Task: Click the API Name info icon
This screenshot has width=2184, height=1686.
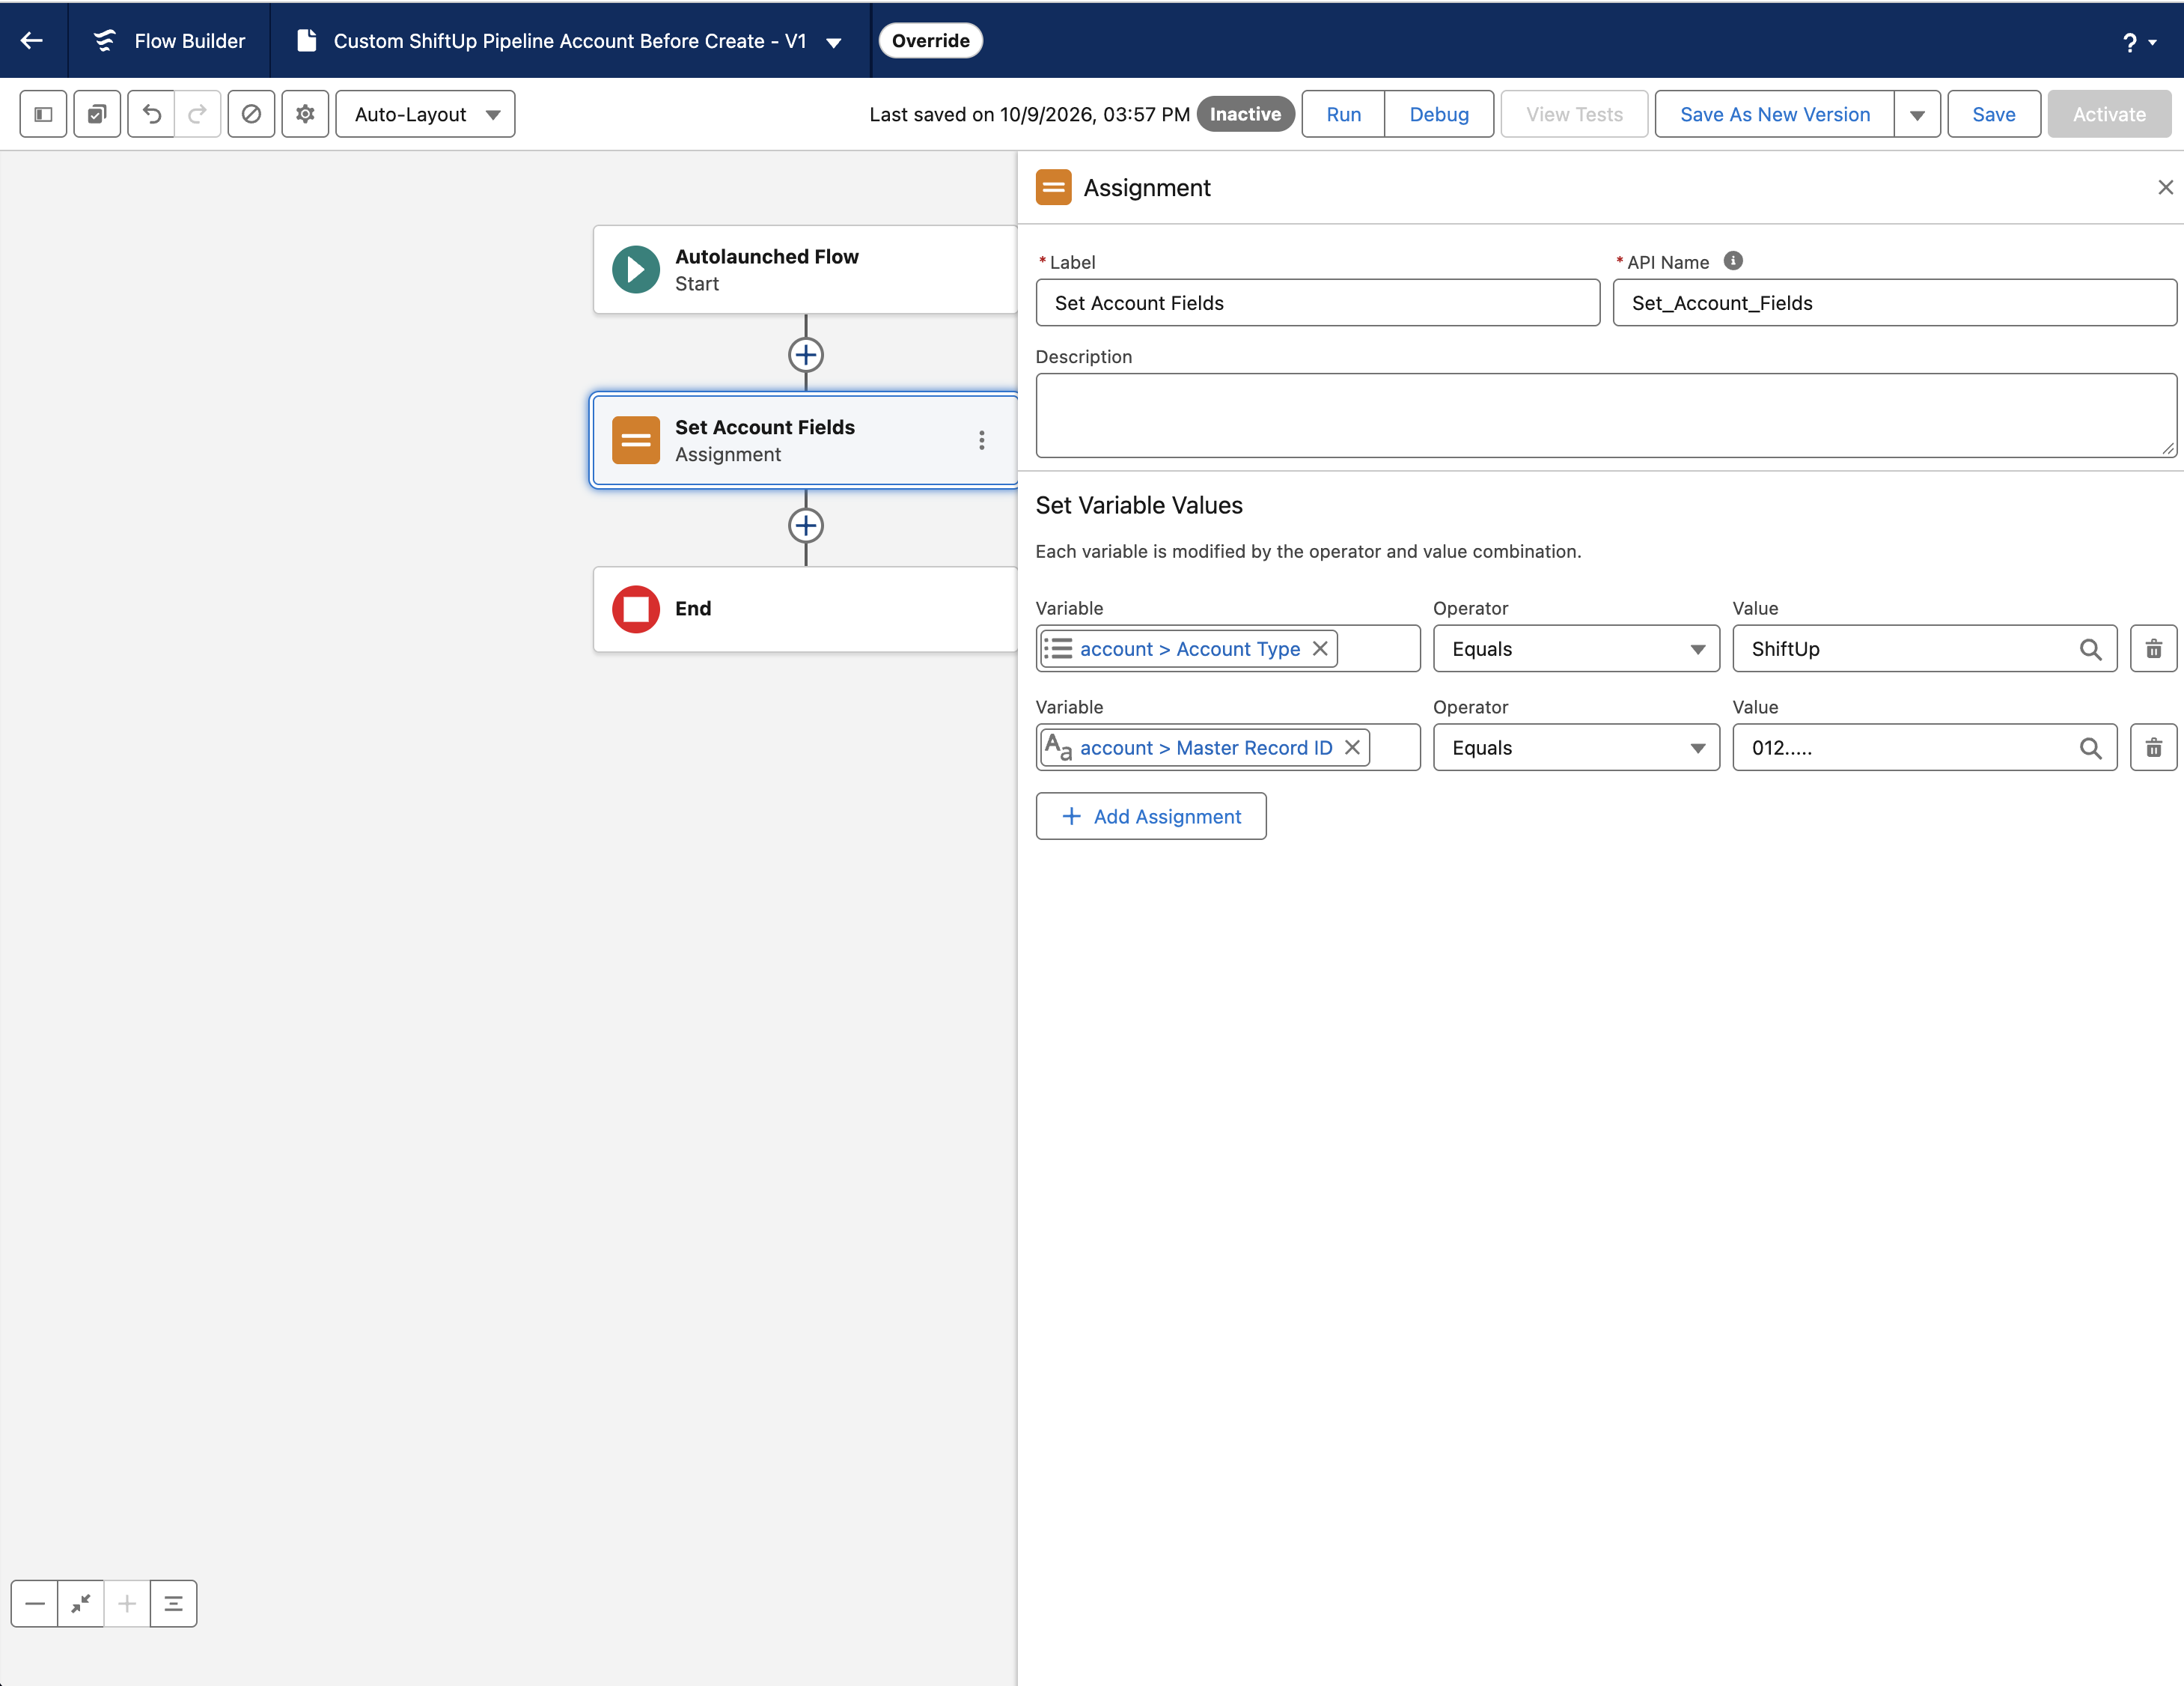Action: pyautogui.click(x=1733, y=261)
